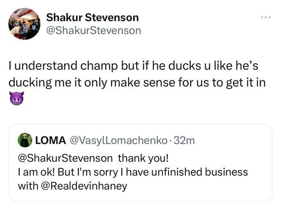
Task: Click LOMA's small profile avatar
Action: (24, 140)
